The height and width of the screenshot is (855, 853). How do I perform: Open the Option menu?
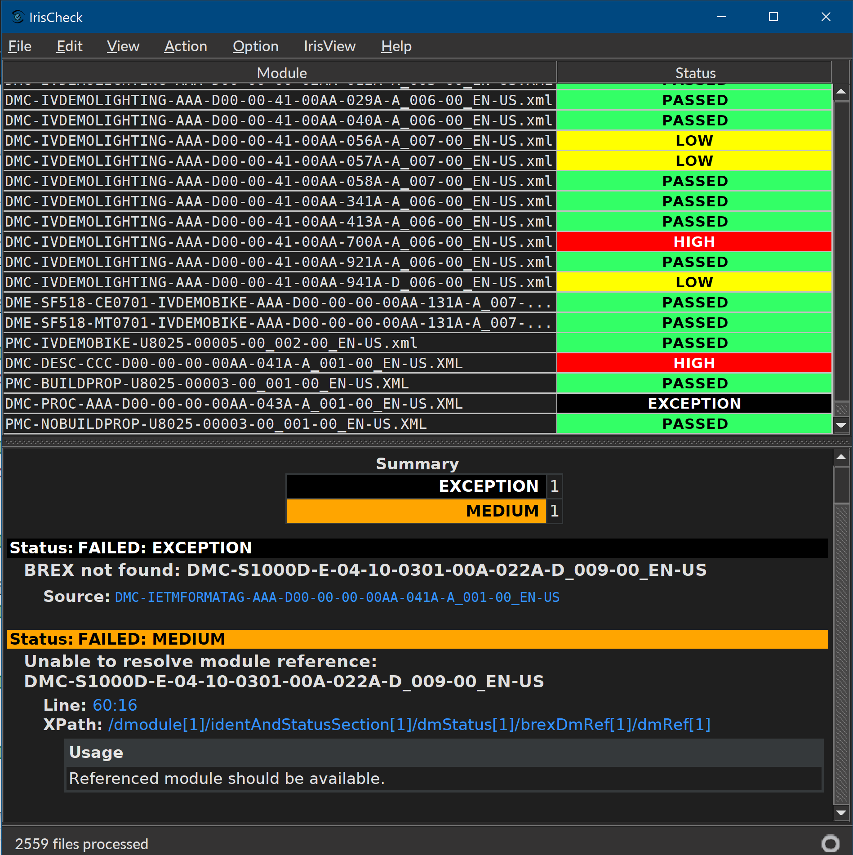point(255,46)
